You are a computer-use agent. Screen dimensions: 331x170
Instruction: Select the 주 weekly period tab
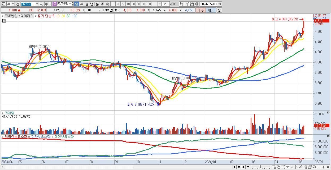[81, 4]
